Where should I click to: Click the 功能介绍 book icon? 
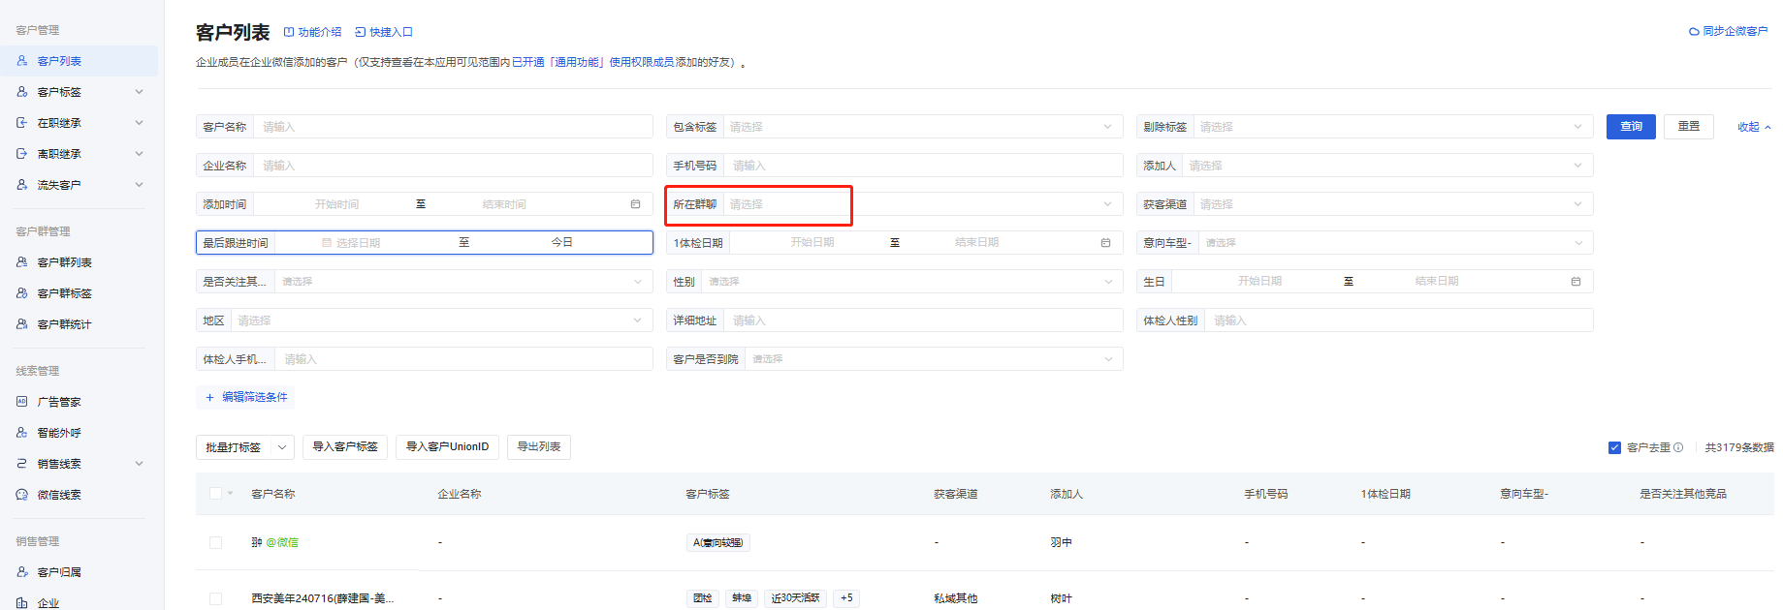click(289, 32)
